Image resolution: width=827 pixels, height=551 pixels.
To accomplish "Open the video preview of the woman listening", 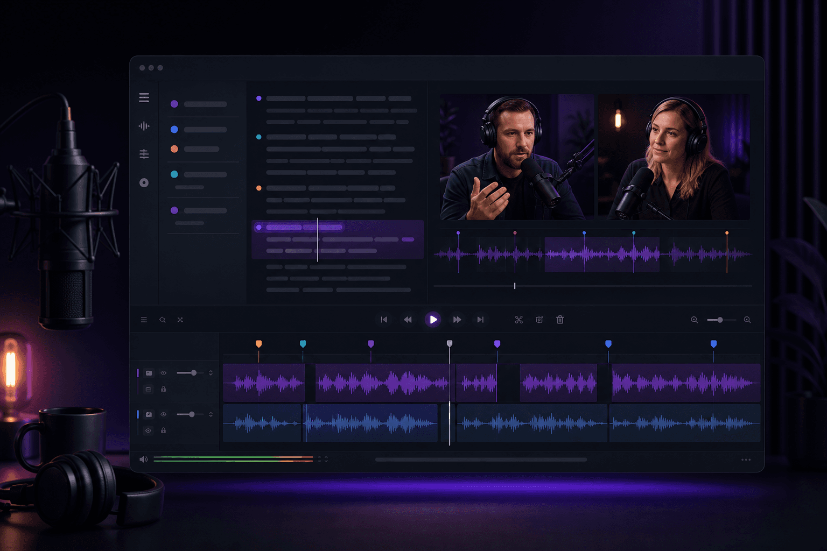I will [674, 157].
